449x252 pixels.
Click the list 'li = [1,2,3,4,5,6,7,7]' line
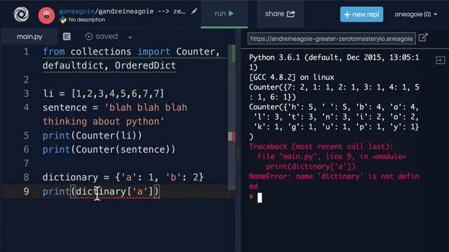[103, 94]
